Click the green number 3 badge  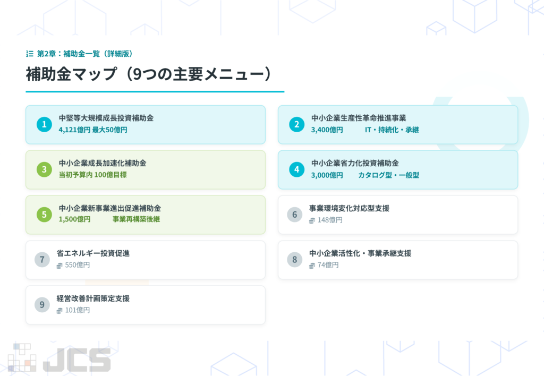pos(44,169)
